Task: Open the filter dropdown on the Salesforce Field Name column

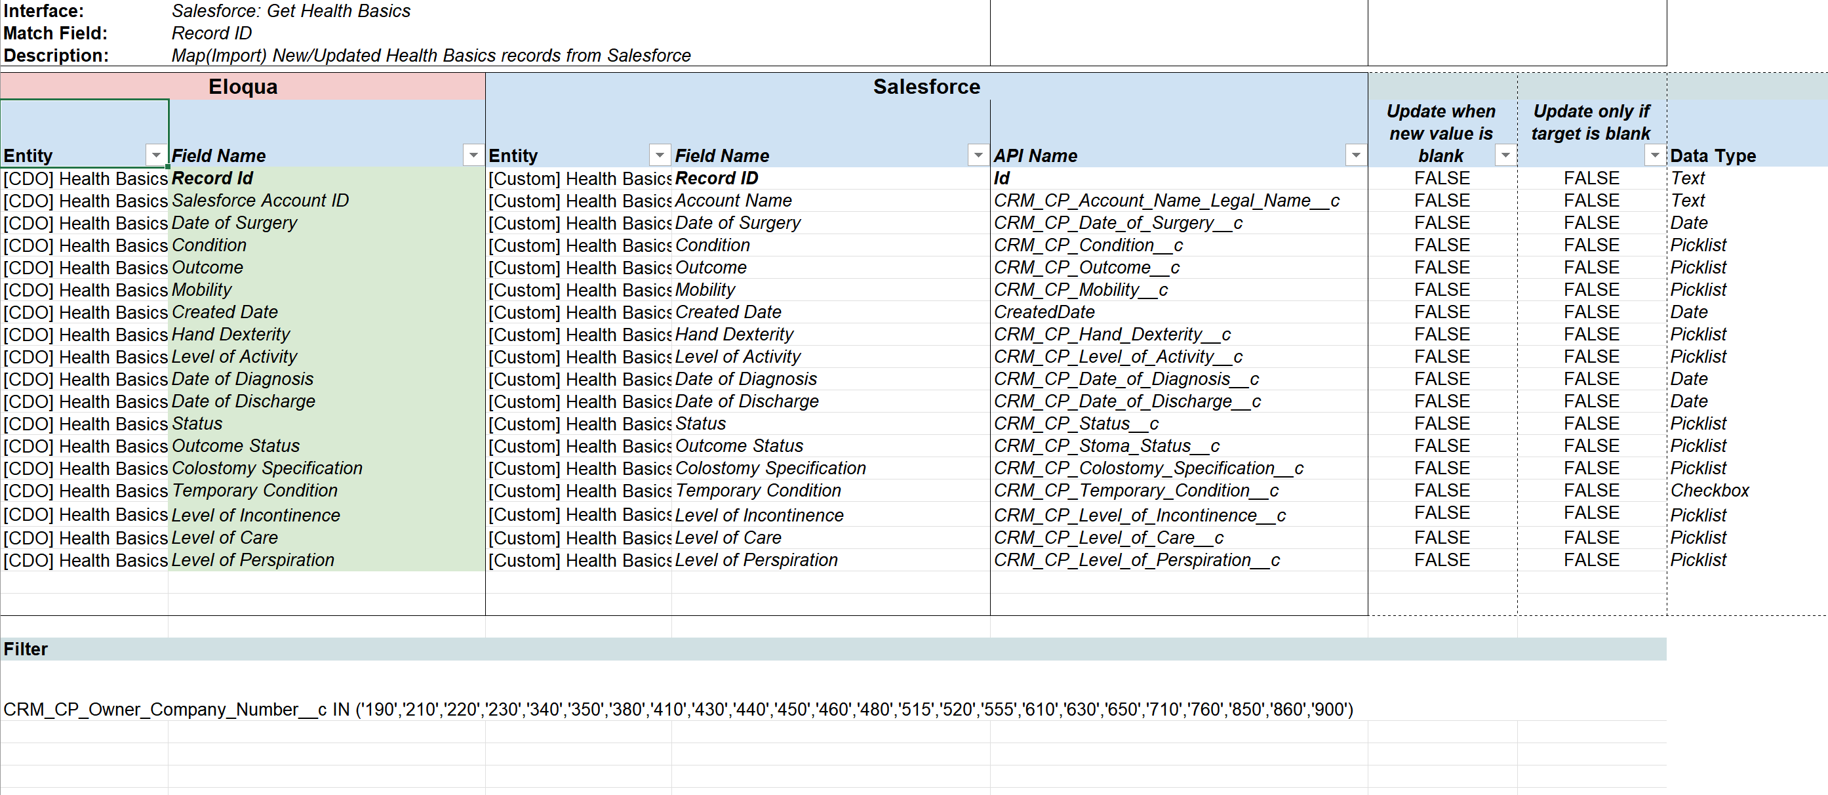Action: click(978, 155)
